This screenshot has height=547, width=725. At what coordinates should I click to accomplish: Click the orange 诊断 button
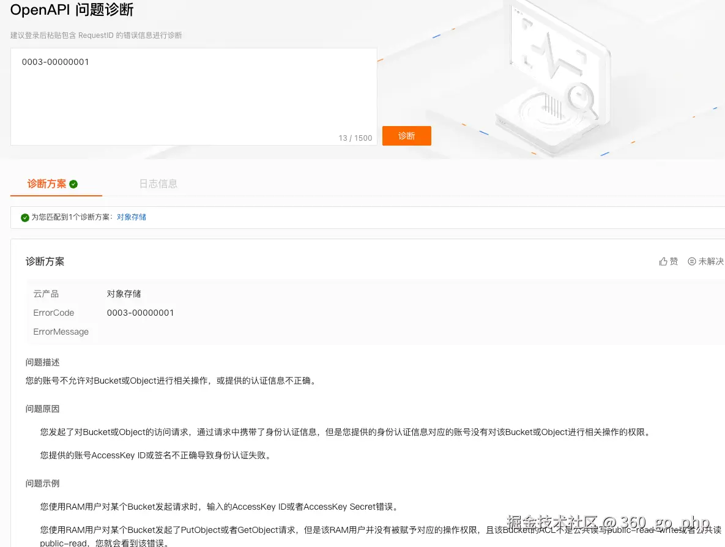406,135
